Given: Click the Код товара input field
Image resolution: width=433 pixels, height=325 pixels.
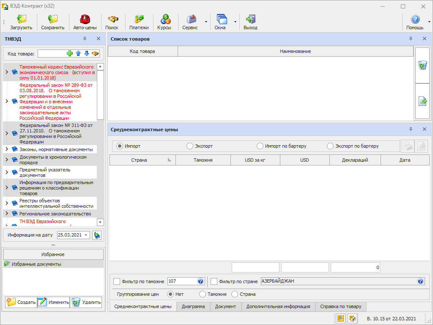Looking at the screenshot, I should [x=52, y=54].
